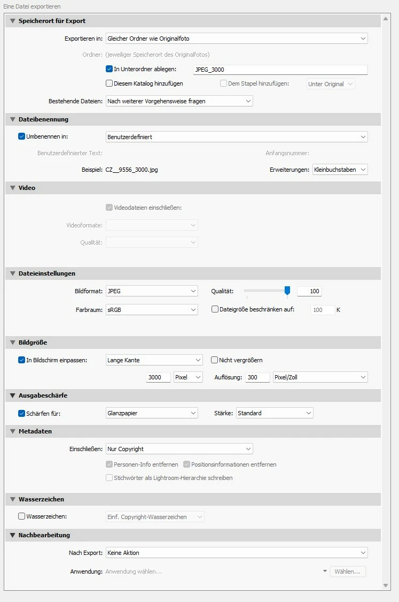This screenshot has height=602, width=399.
Task: Uncheck the Umbenennen in checkbox
Action: coord(22,136)
